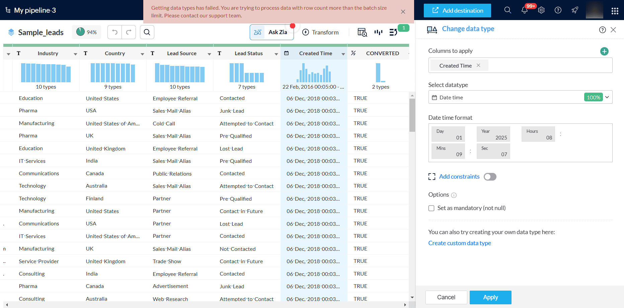The image size is (624, 308).
Task: Open Create custom data type link
Action: (459, 243)
